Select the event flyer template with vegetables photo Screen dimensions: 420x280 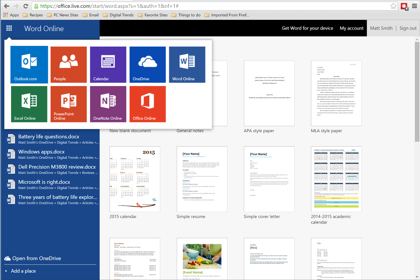(202, 259)
